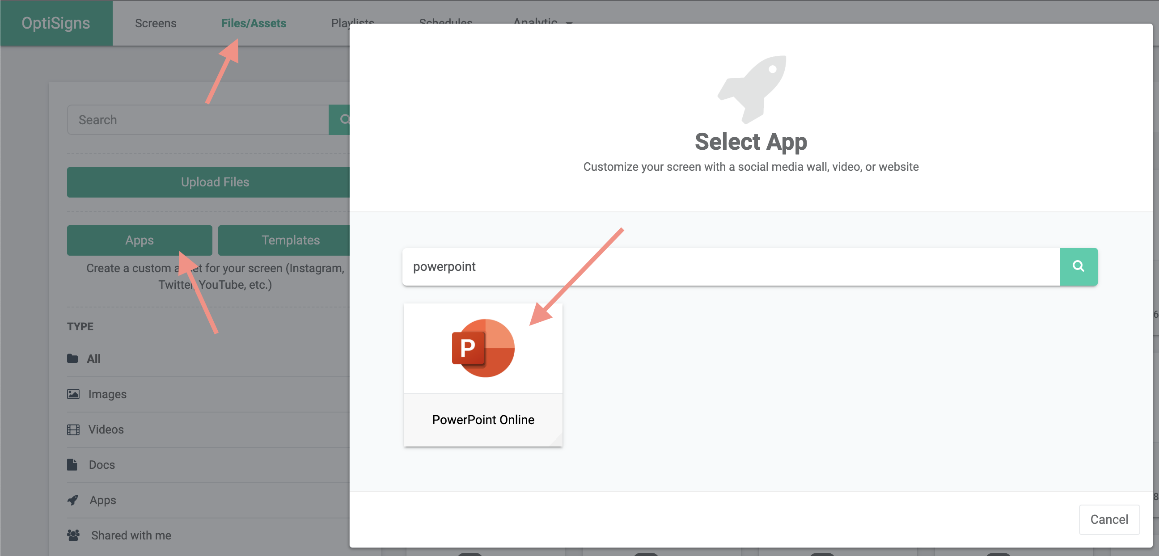Filter by Images type
Viewport: 1159px width, 556px height.
tap(107, 394)
